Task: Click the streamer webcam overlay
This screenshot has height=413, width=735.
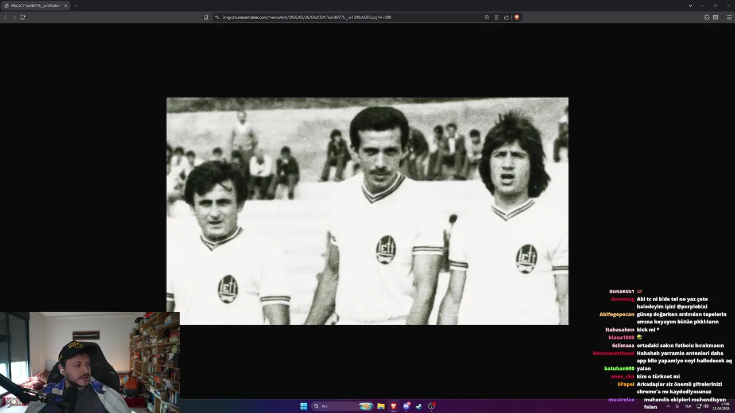Action: click(90, 363)
